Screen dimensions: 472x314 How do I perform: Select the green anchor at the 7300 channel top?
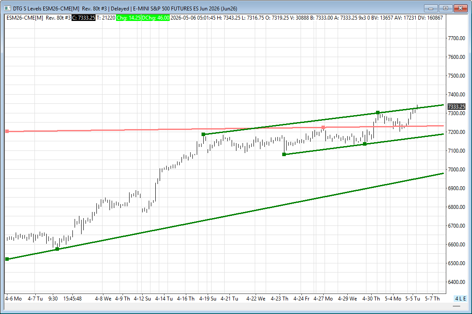point(378,113)
